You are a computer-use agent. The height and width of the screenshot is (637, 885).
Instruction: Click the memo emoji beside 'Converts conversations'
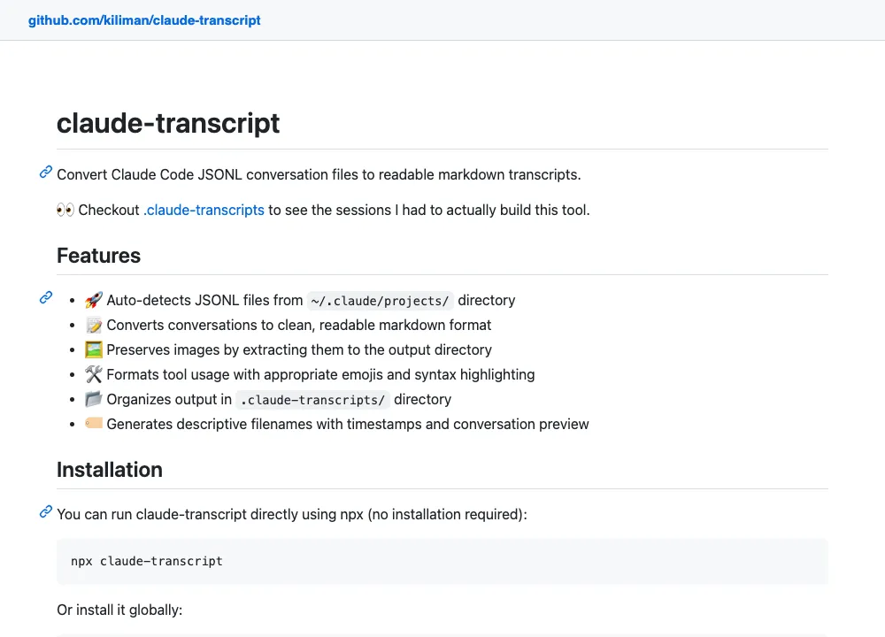pos(94,325)
